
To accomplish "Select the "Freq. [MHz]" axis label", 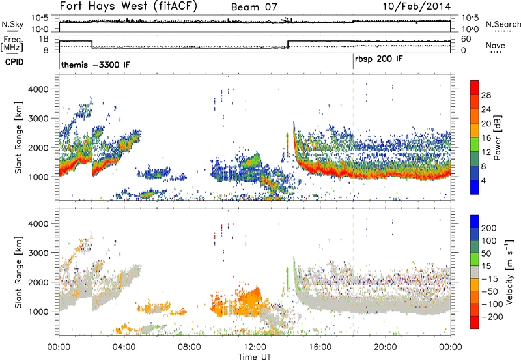I will point(12,44).
